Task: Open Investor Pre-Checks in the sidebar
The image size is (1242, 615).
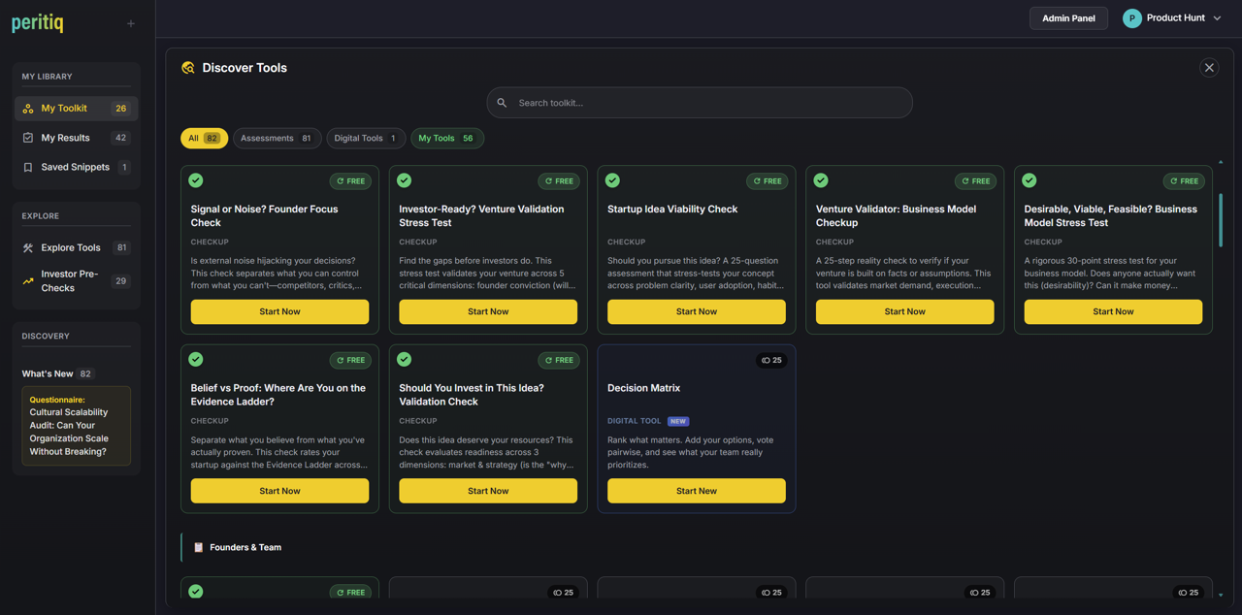Action: pos(77,281)
